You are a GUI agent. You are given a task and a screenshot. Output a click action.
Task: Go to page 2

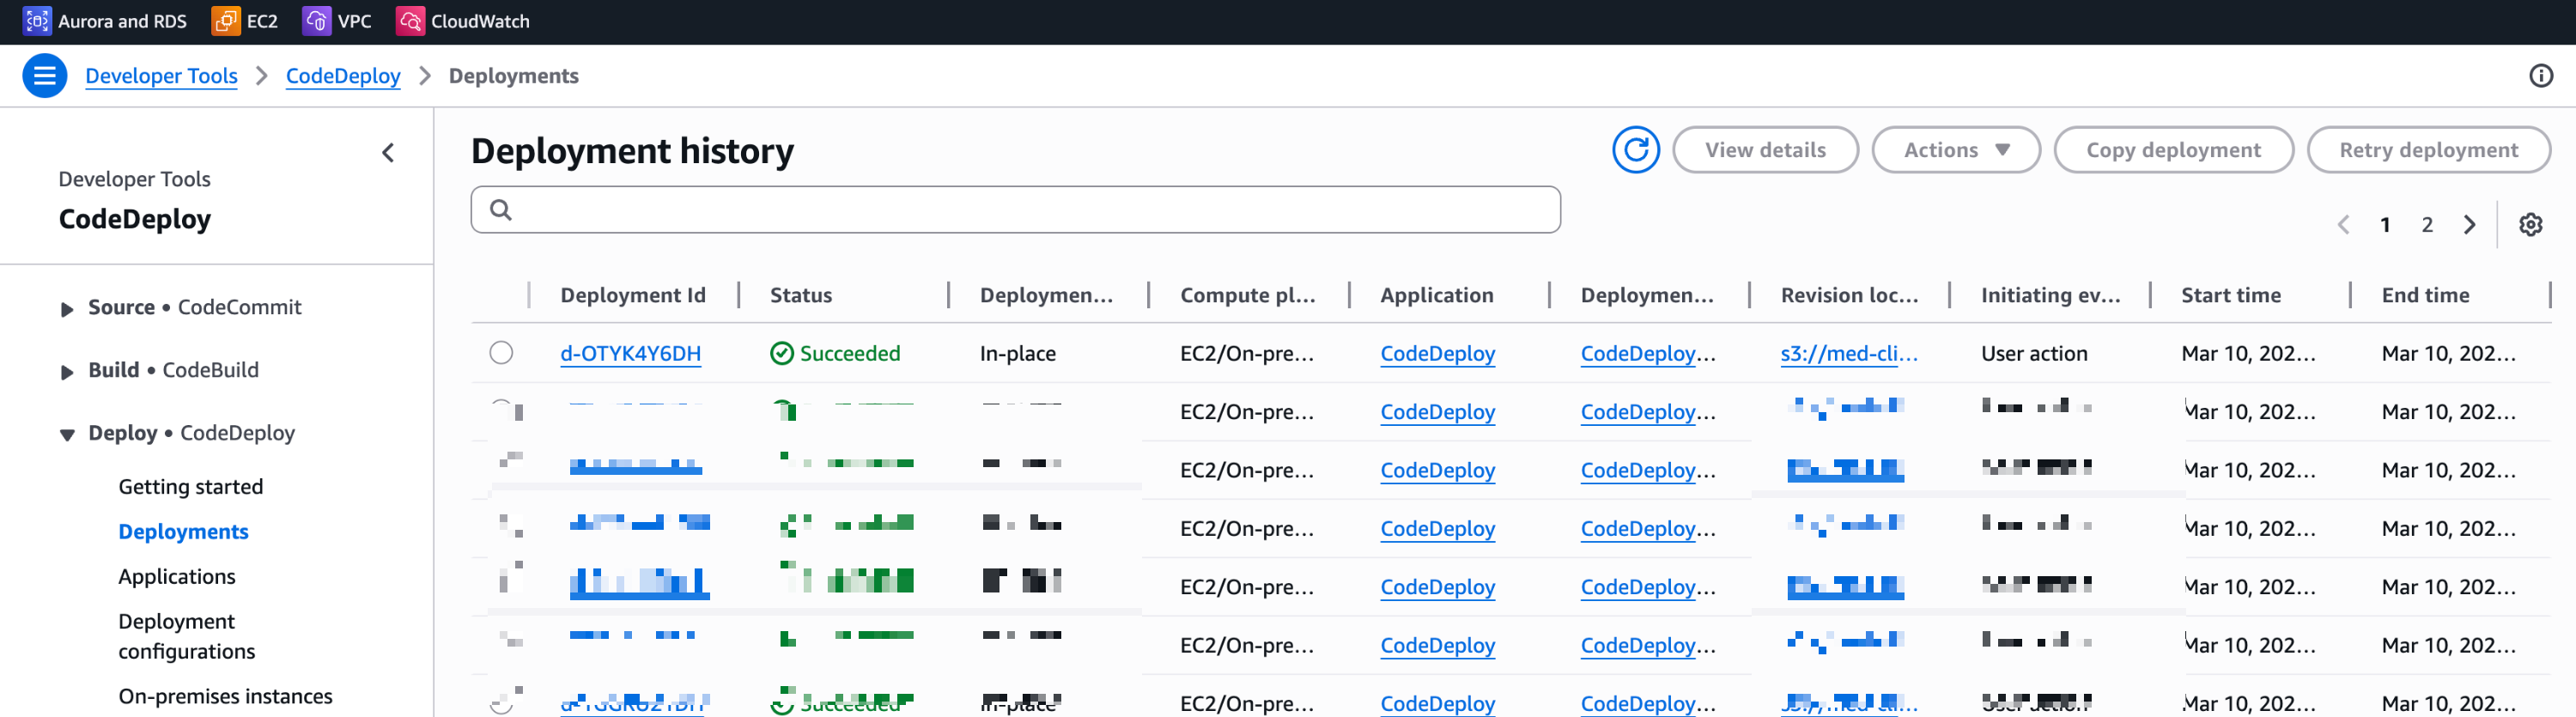(2426, 225)
